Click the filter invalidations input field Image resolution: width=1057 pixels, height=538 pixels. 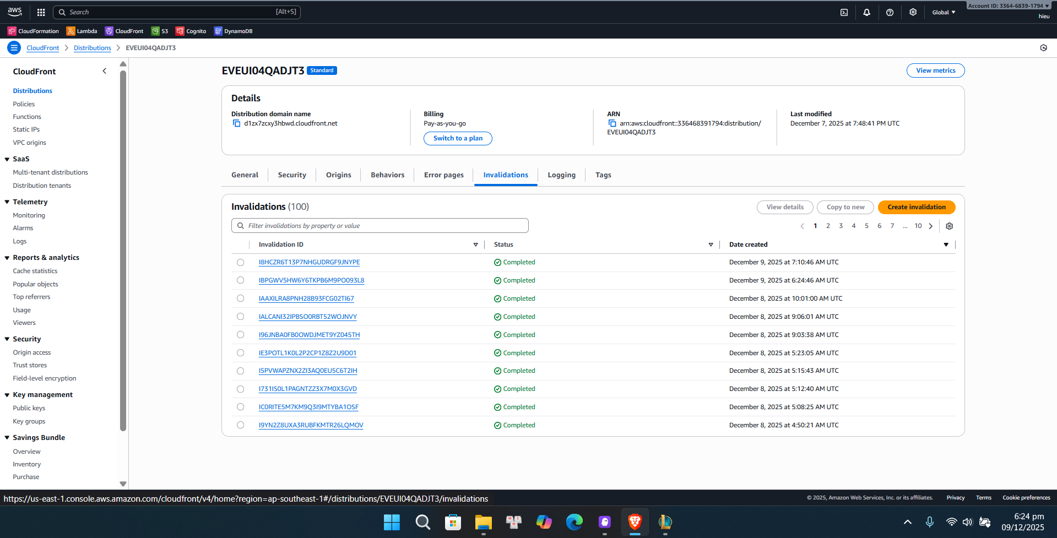pyautogui.click(x=379, y=225)
